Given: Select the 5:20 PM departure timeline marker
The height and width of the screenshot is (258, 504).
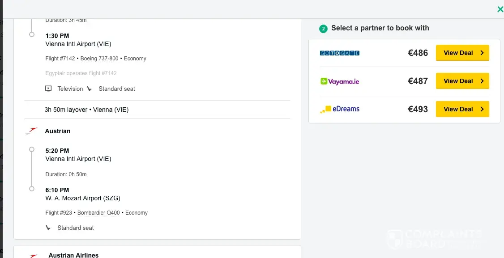Looking at the screenshot, I should click(31, 150).
